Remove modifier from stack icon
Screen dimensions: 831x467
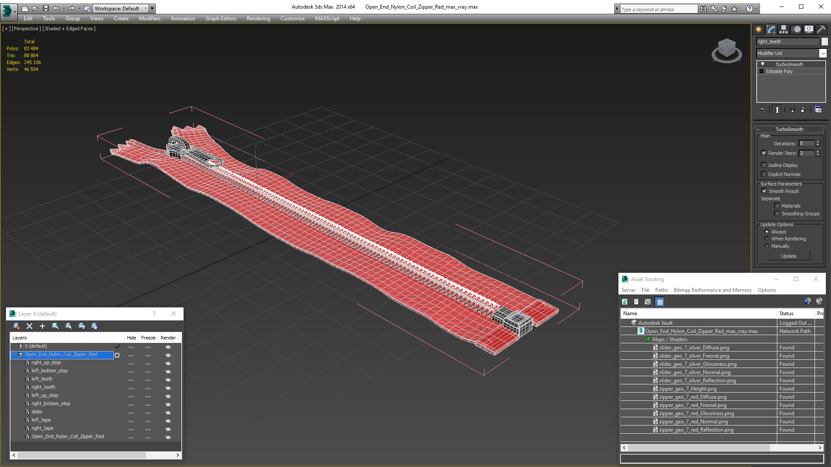802,110
